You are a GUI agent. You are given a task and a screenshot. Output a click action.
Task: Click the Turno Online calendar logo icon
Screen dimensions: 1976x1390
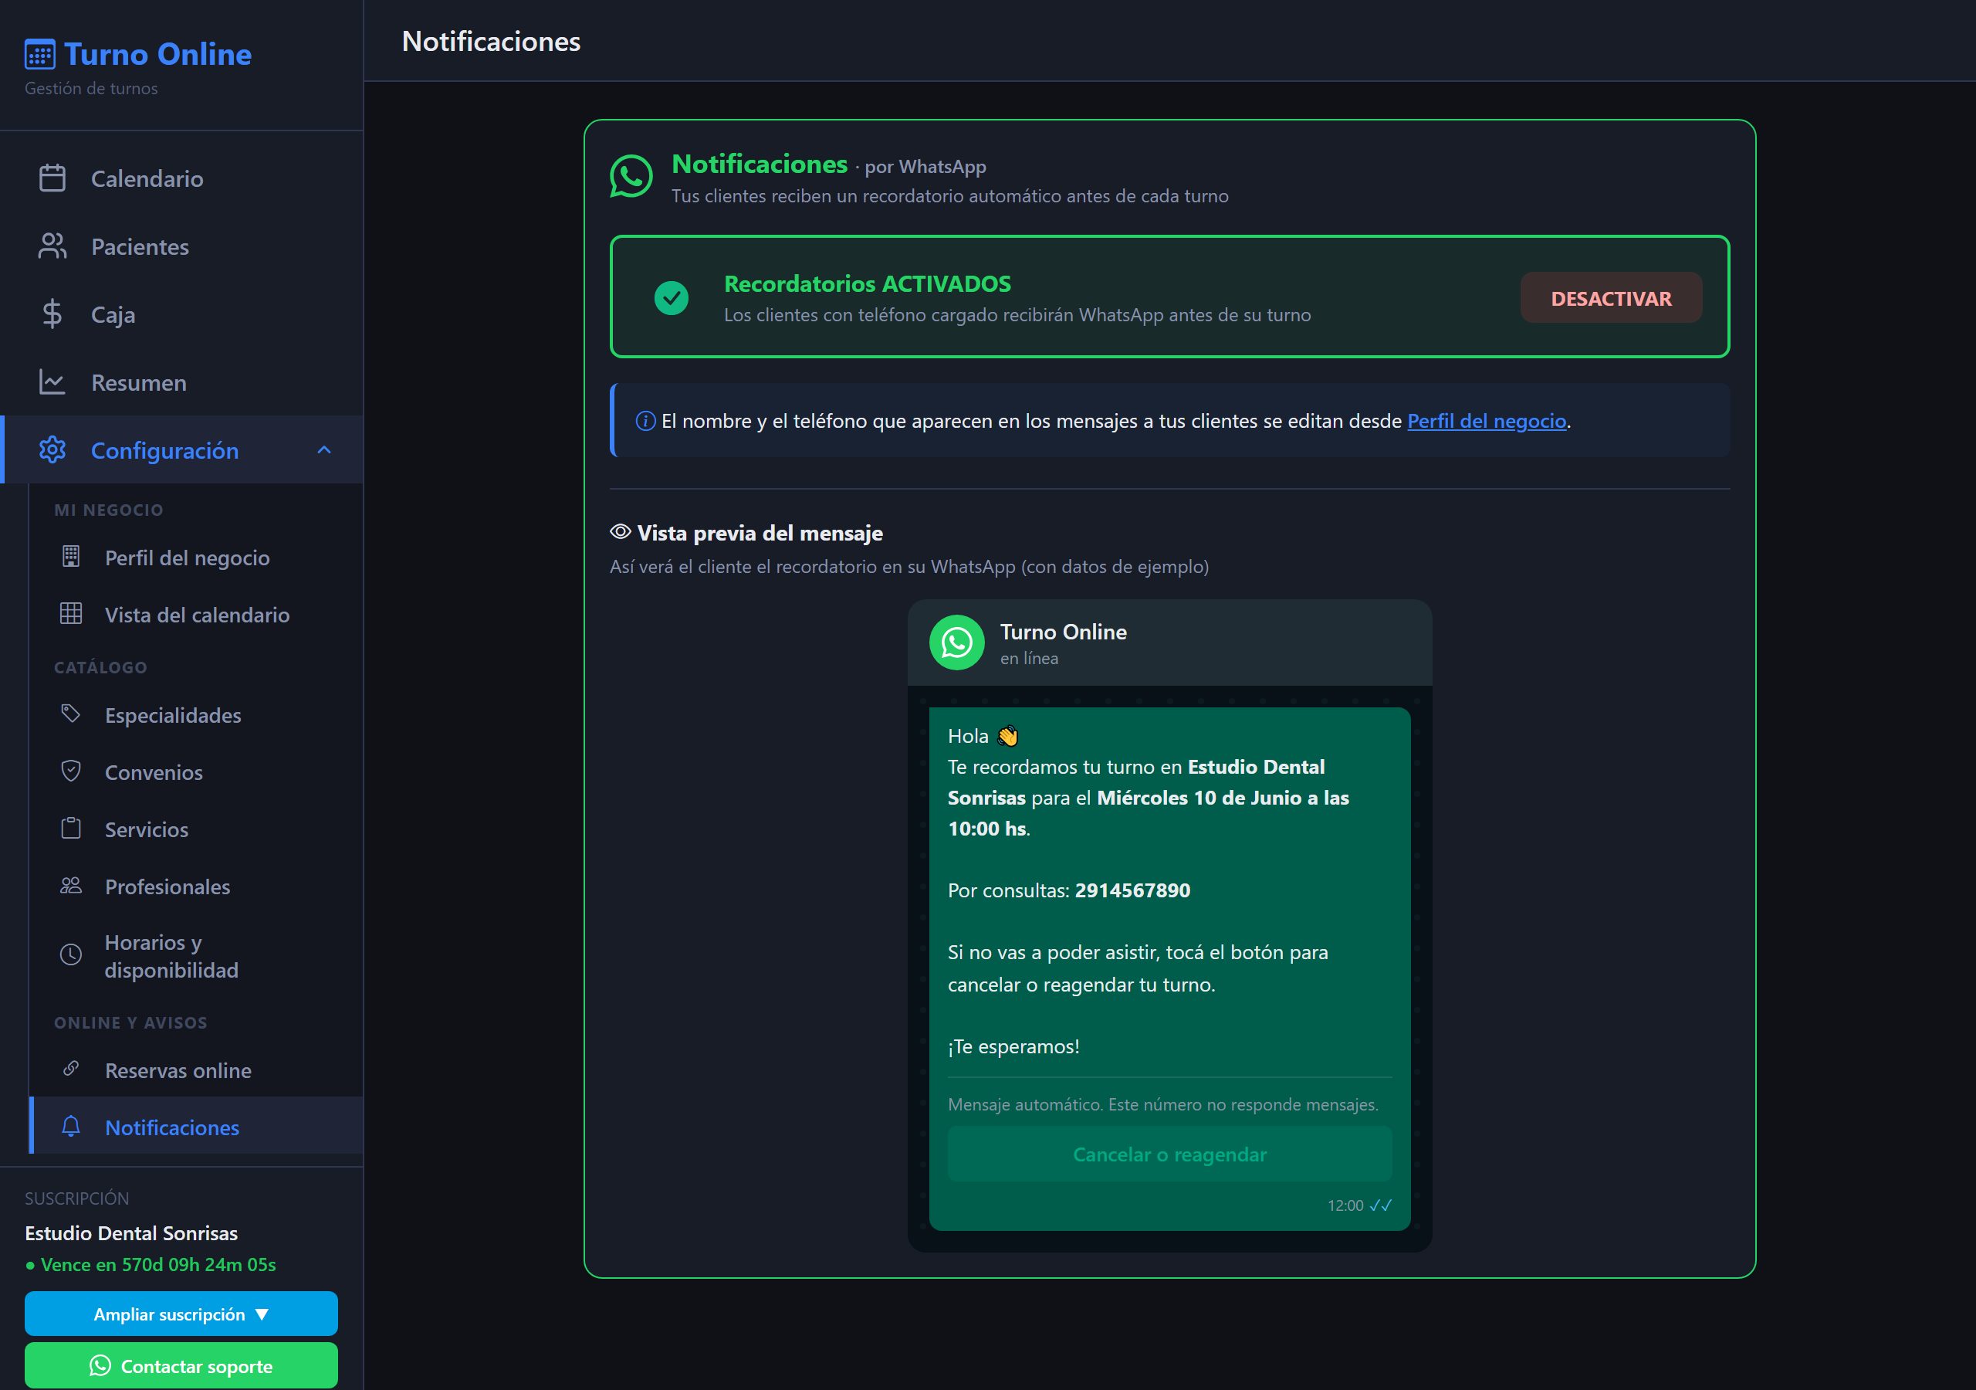(x=39, y=54)
